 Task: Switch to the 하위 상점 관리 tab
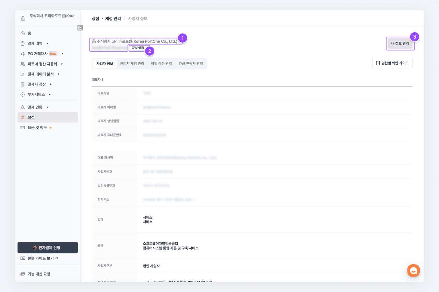(161, 64)
